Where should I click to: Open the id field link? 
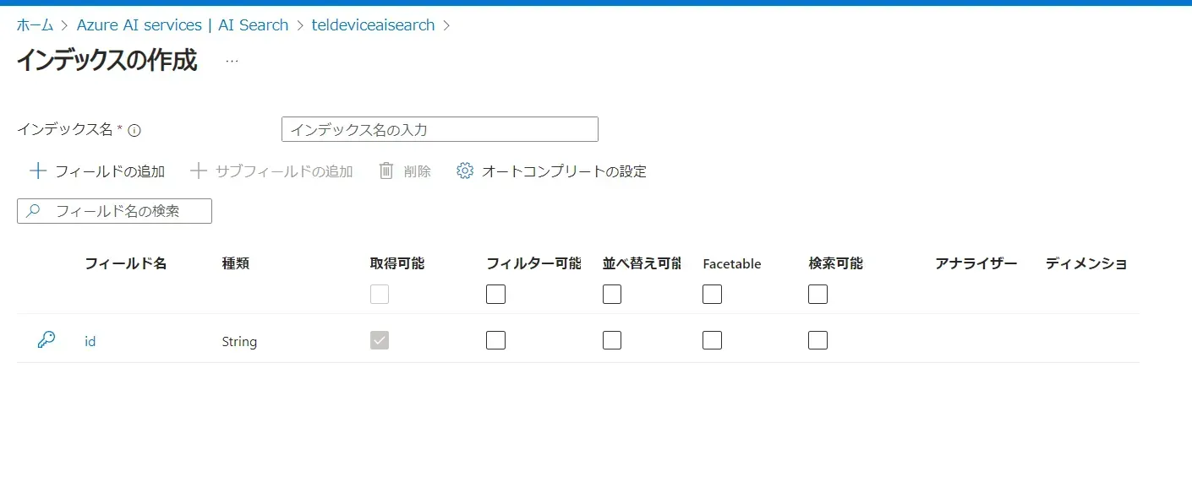[90, 341]
